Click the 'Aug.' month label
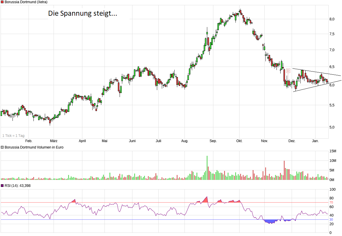This screenshot has width=342, height=236. (x=185, y=141)
